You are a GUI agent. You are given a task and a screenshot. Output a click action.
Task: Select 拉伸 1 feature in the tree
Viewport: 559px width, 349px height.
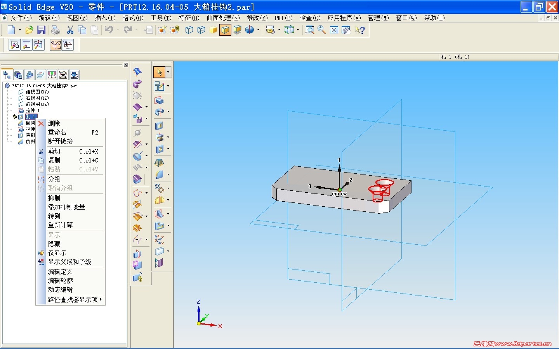click(33, 111)
